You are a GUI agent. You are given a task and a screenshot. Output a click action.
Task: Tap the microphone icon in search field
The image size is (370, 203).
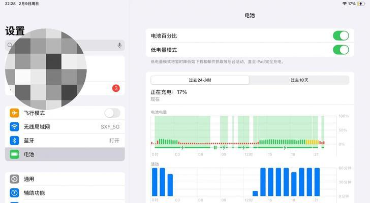119,45
